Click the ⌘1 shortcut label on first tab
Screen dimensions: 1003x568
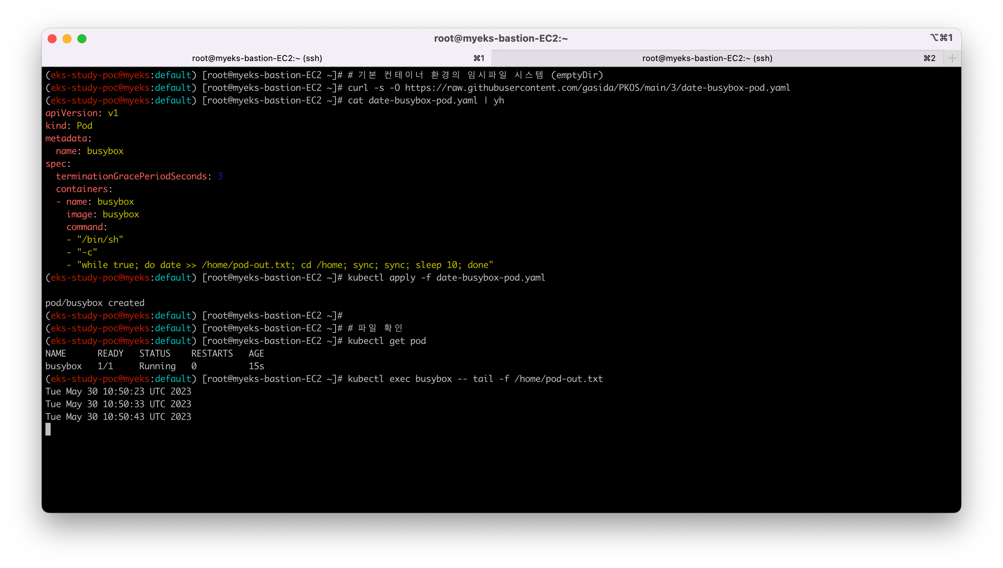tap(479, 58)
